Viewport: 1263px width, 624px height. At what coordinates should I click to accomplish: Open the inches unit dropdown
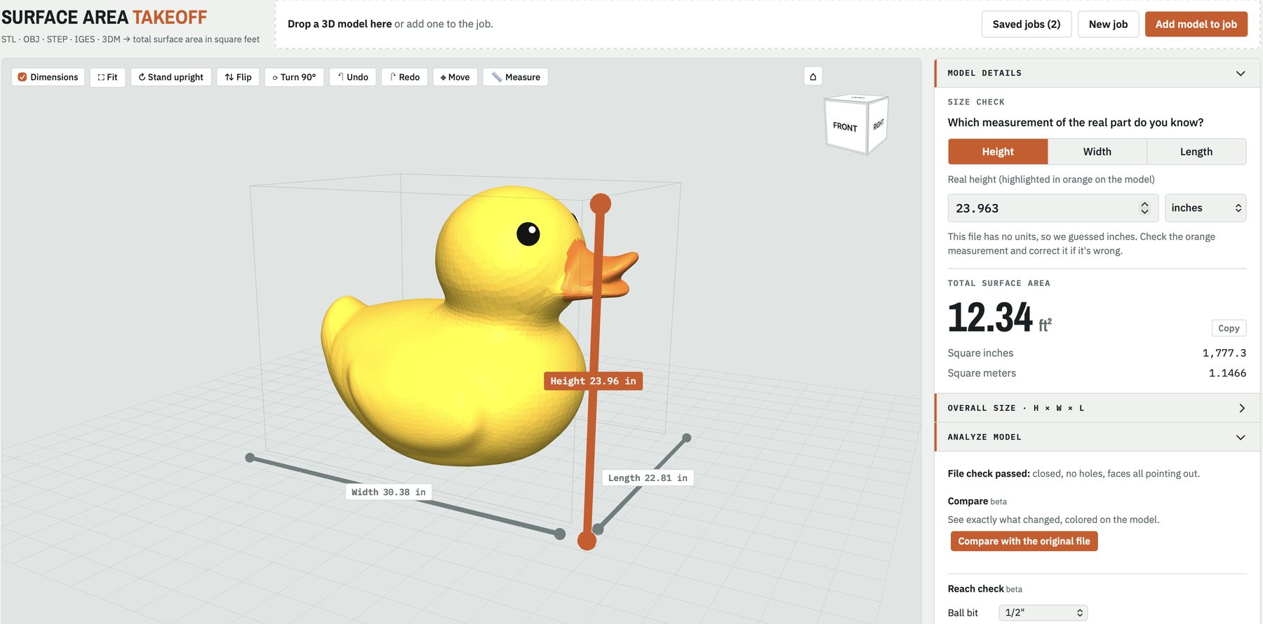click(1205, 208)
